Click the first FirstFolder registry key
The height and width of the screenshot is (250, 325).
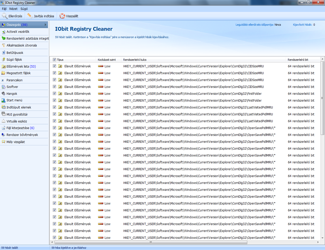click(192, 93)
